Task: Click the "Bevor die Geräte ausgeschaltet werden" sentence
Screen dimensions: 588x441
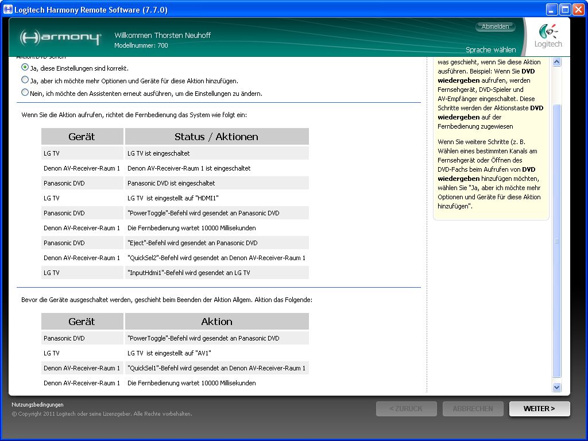Action: pyautogui.click(x=167, y=300)
